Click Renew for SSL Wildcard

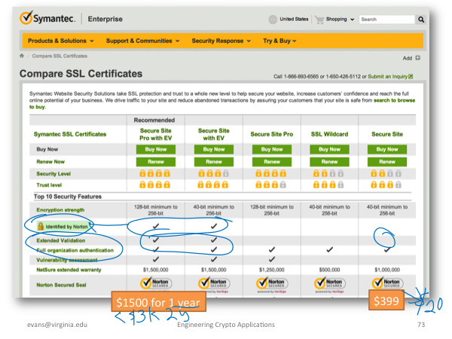[329, 162]
